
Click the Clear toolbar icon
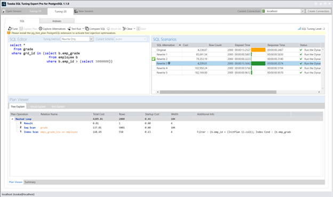pyautogui.click(x=124, y=29)
